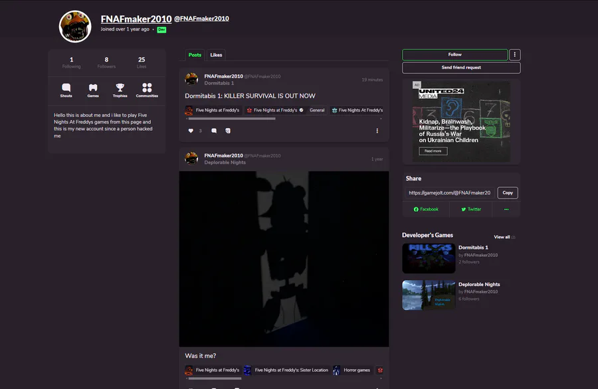Open the Deplorable Nights game title in sidebar
Screen dimensions: 598x389
(479, 284)
